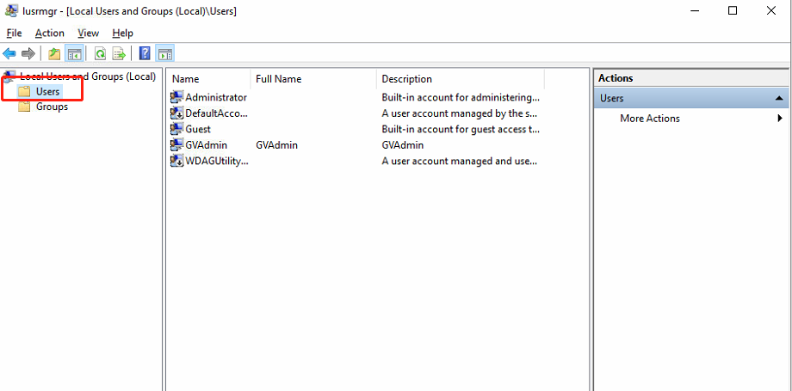792x391 pixels.
Task: Open the View menu
Action: [x=89, y=34]
